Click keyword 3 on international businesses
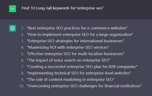The height and width of the screenshot is (96, 152). point(75,41)
